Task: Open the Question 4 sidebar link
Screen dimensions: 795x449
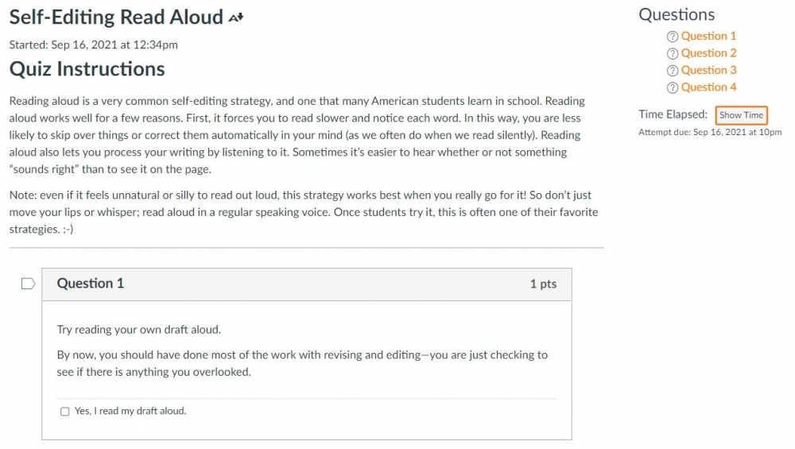Action: [x=708, y=87]
